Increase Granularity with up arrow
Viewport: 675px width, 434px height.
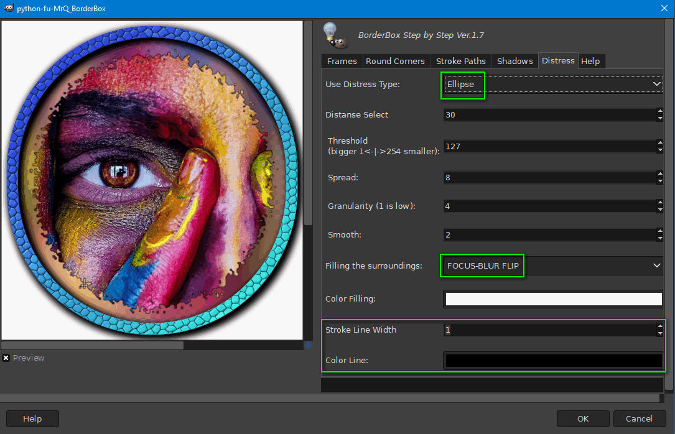point(660,203)
